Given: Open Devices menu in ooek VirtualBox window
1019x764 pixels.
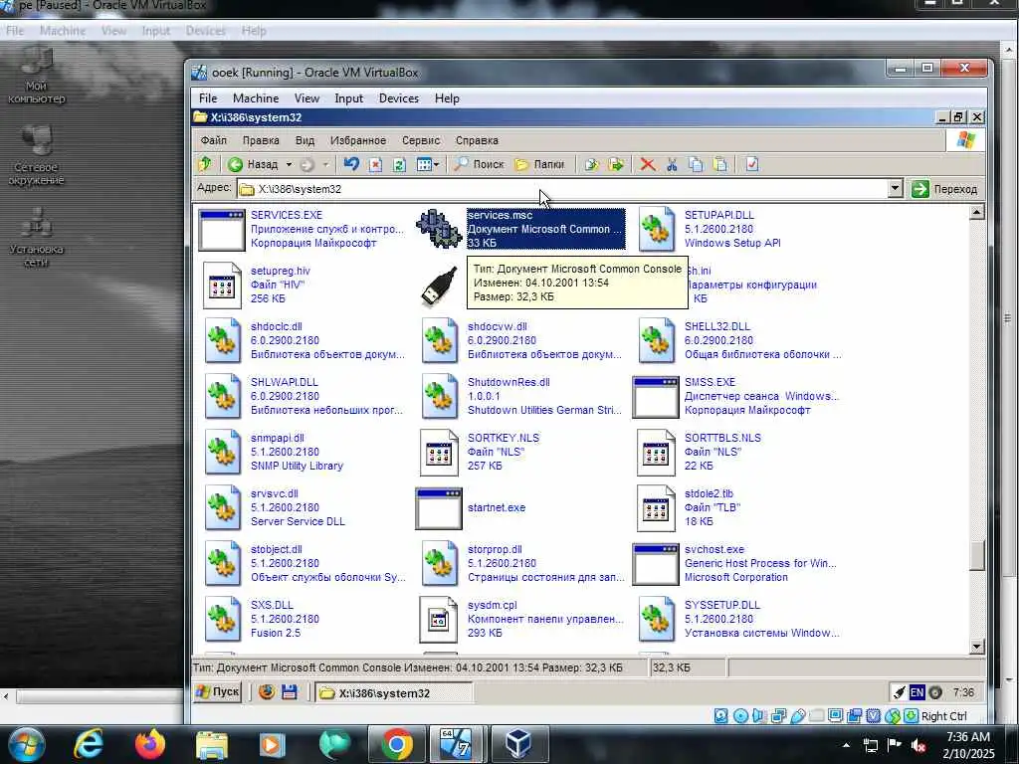Looking at the screenshot, I should (398, 98).
